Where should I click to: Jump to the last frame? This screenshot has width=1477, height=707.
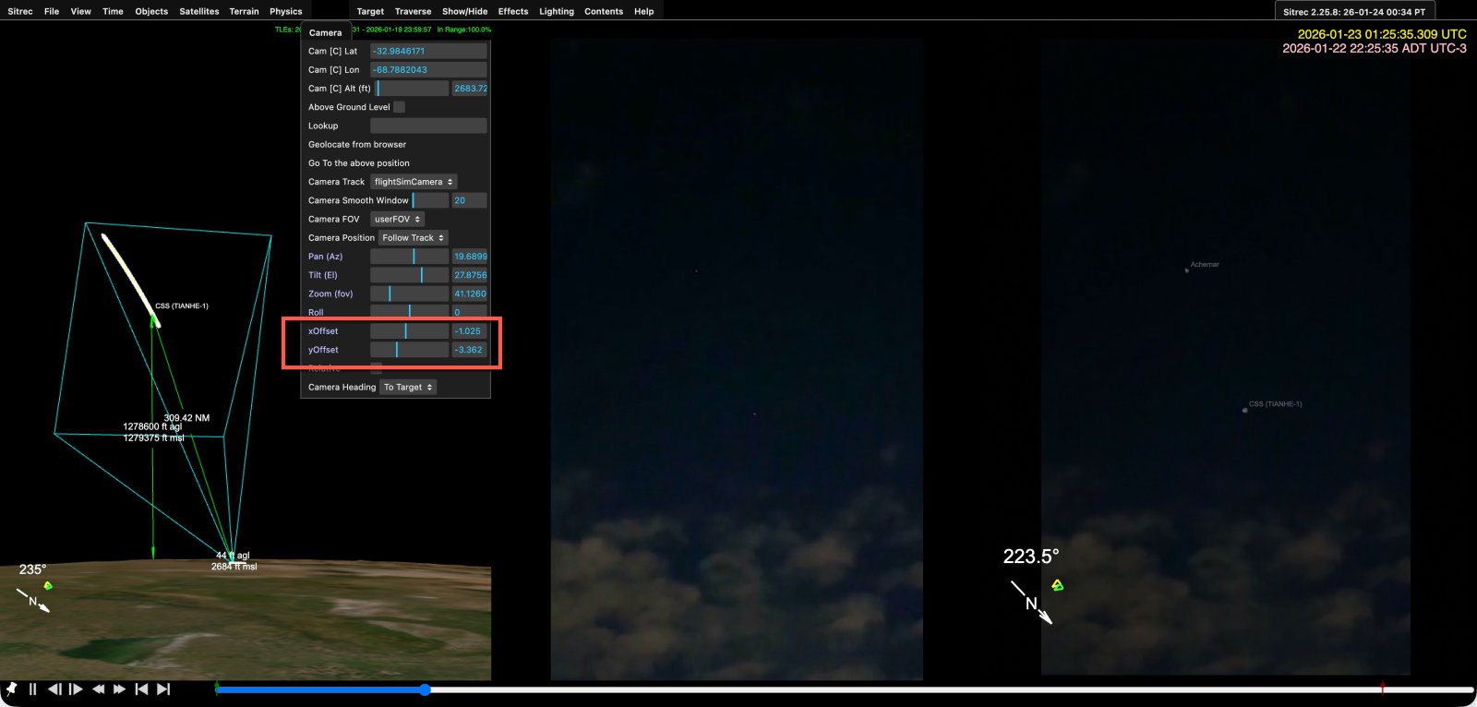(163, 689)
